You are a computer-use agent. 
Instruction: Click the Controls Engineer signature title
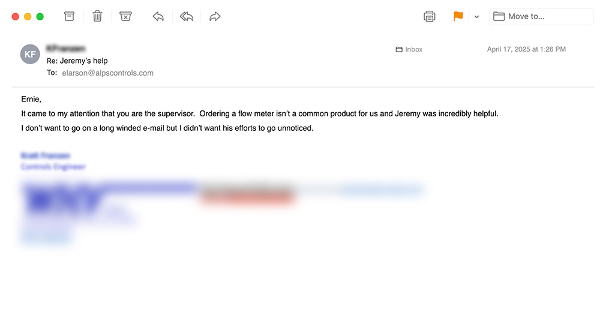[x=53, y=167]
